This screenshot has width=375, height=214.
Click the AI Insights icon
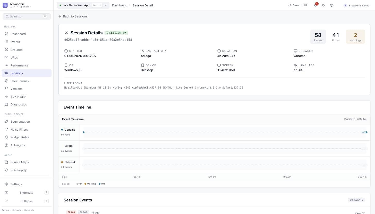click(x=6, y=145)
